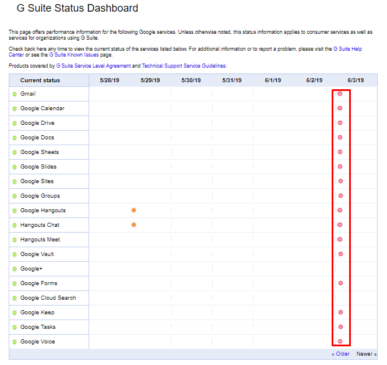Click the green status icon beside Google Docs

(x=15, y=138)
